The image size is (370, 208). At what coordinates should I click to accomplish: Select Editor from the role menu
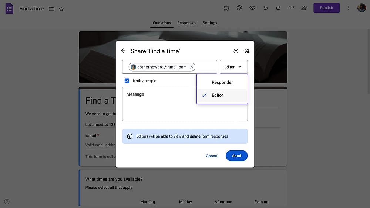pos(222,95)
